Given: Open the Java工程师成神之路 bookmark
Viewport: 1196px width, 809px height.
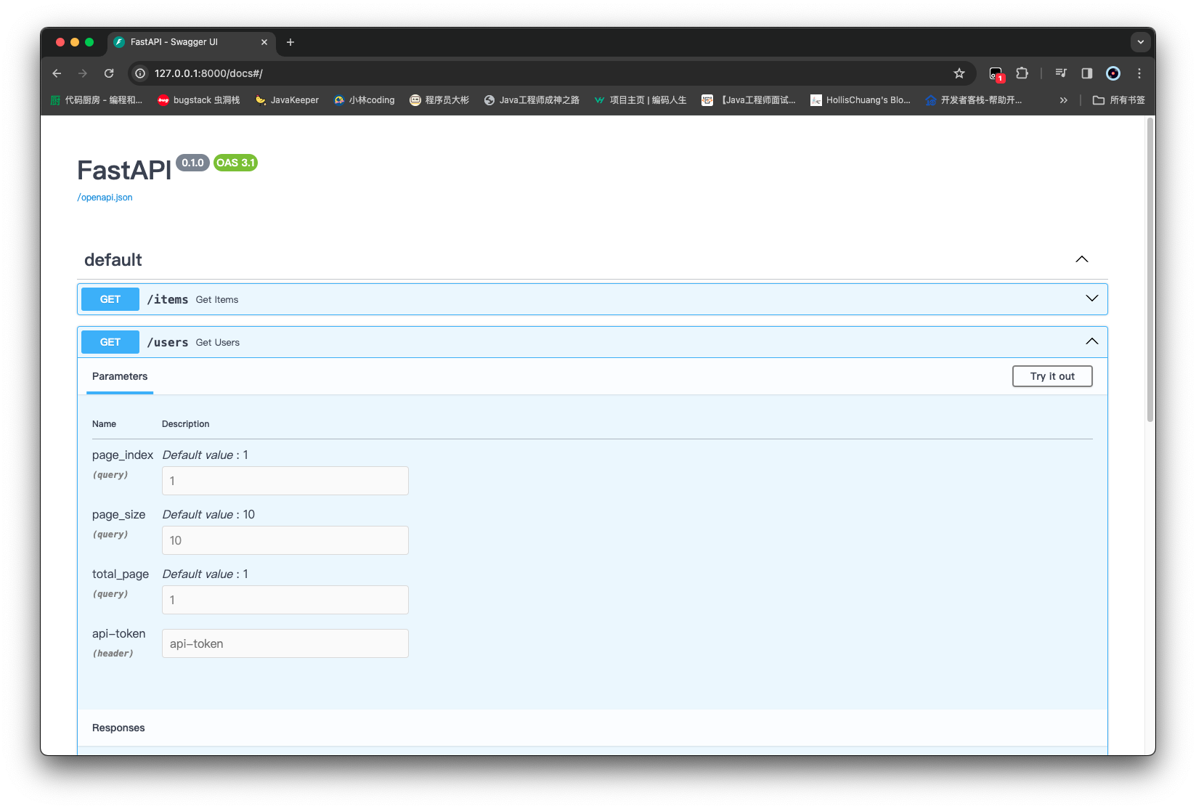Looking at the screenshot, I should pyautogui.click(x=532, y=100).
